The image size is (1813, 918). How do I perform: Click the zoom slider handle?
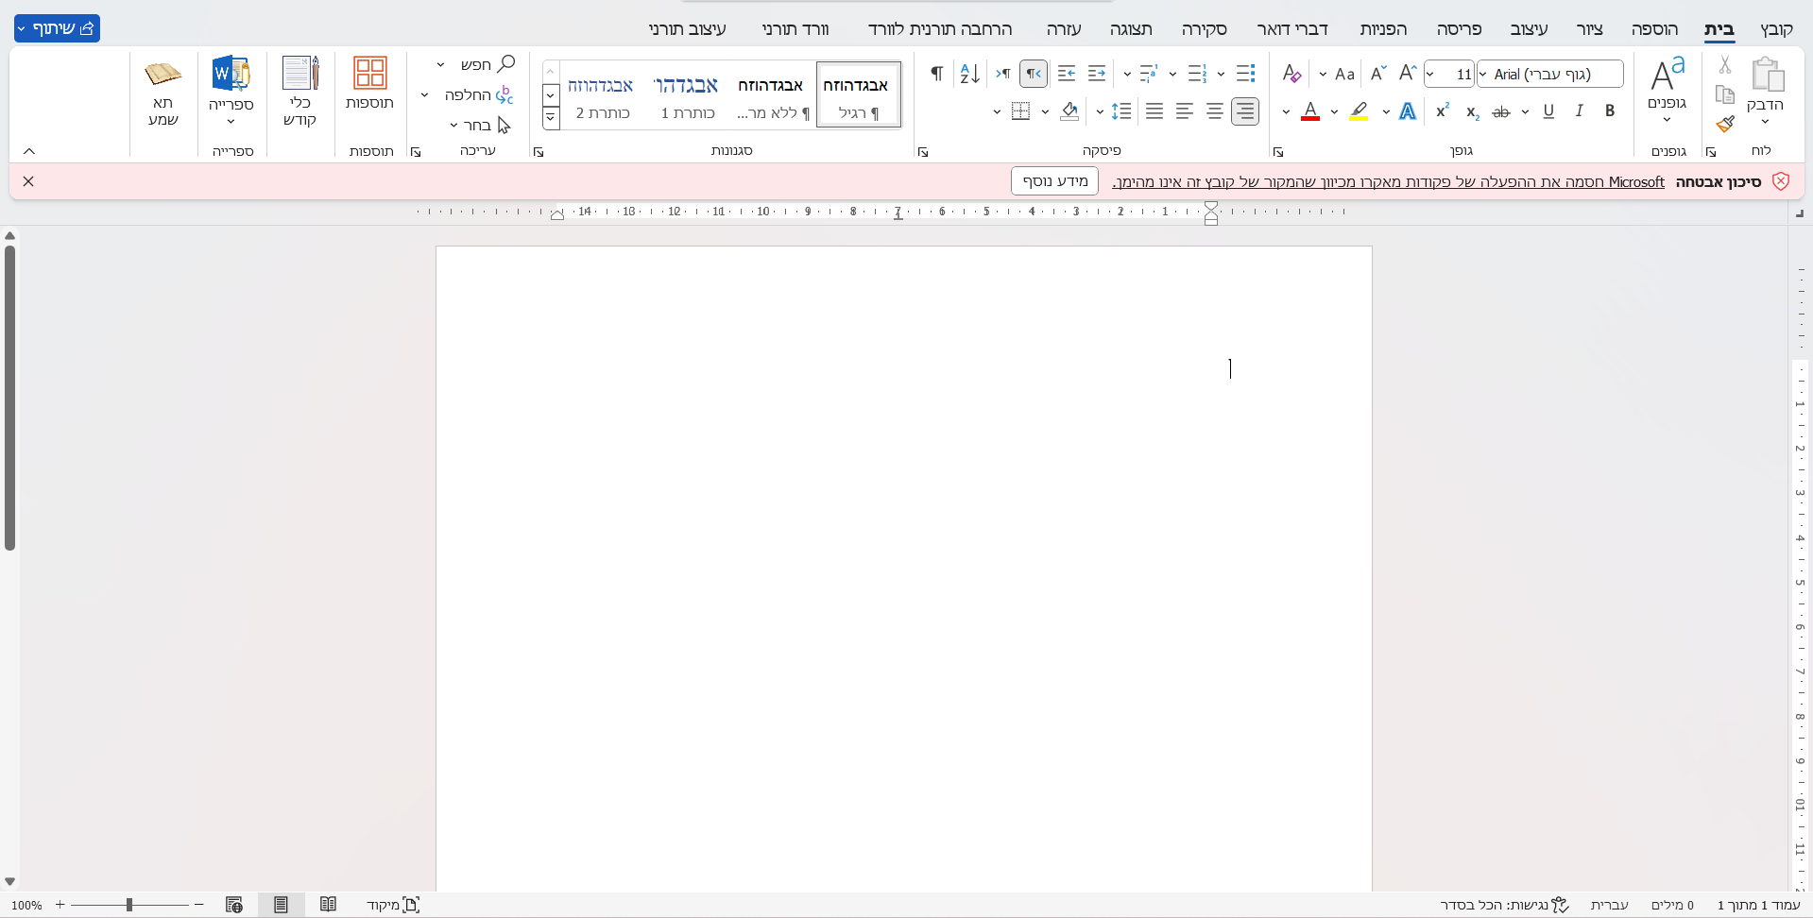pyautogui.click(x=128, y=905)
